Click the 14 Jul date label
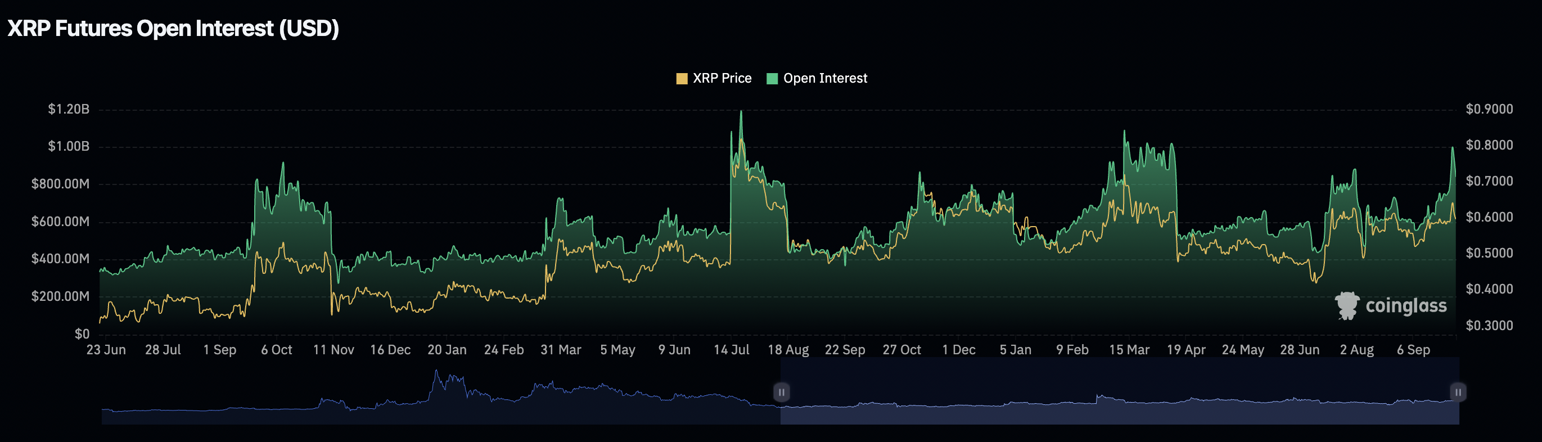Screen dimensions: 1542x442 point(732,350)
